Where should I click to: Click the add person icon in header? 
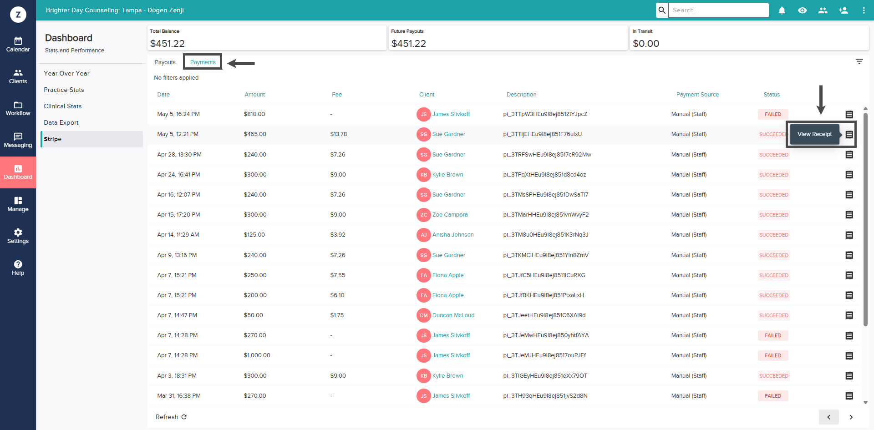click(x=844, y=10)
